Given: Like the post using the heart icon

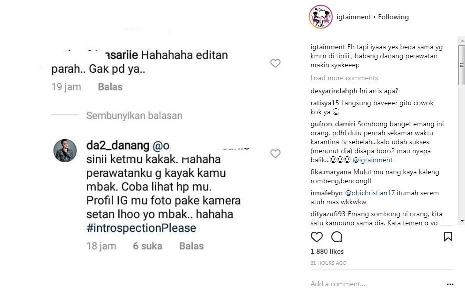Looking at the screenshot, I should tap(317, 237).
